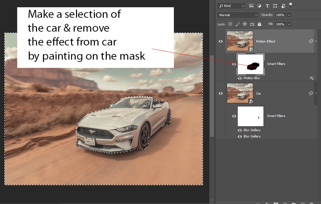Screen dimensions: 321x204
Task: Select the Motion Effect smart filter mask thumbnail
Action: coord(251,64)
